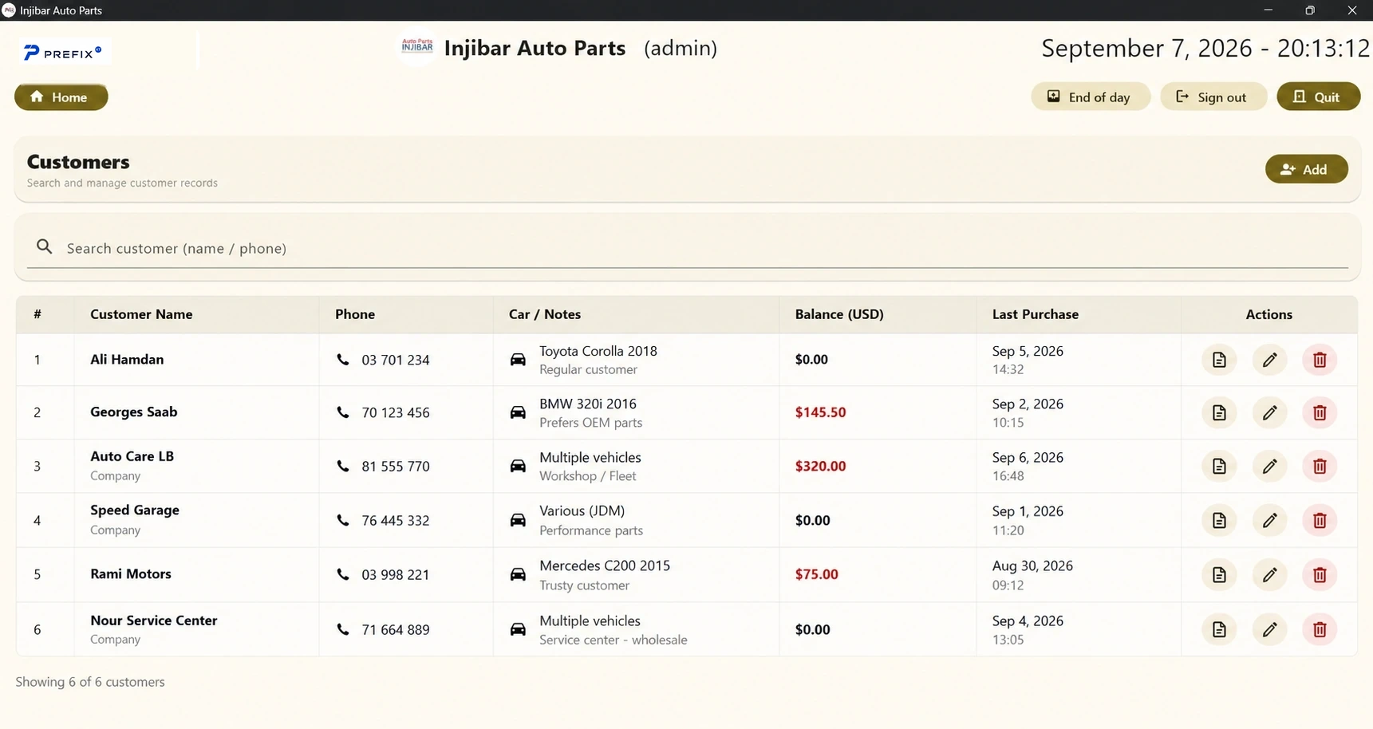Open statement icon for Ali Hamdan
The image size is (1373, 729).
click(1219, 360)
